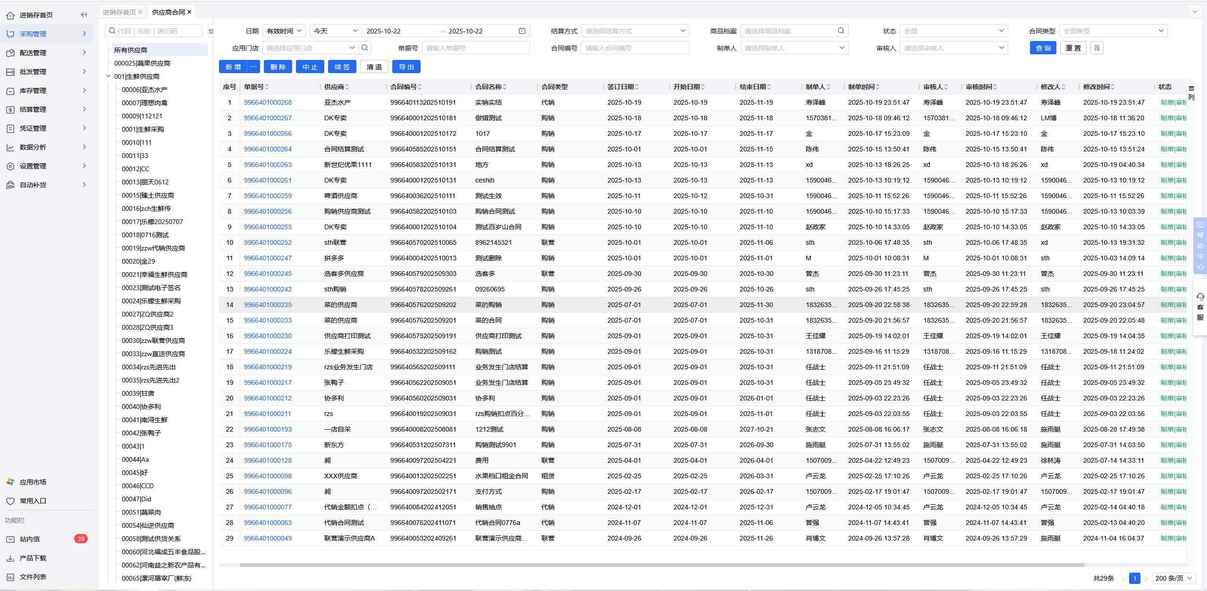The width and height of the screenshot is (1207, 591).
Task: Collapse the sidebar with the arrow icon
Action: (x=84, y=15)
